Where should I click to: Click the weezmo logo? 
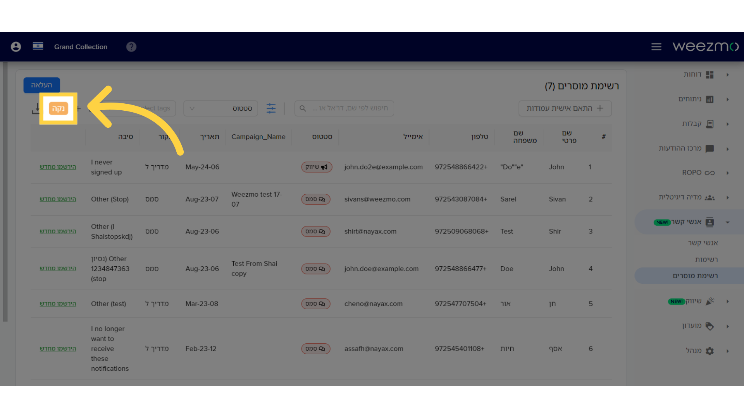[x=706, y=46]
